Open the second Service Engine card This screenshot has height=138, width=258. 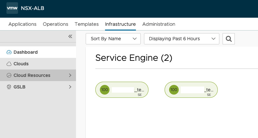[191, 90]
